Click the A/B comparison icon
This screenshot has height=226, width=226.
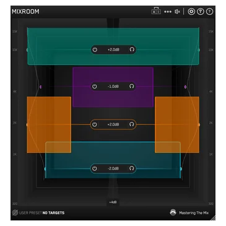[156, 11]
